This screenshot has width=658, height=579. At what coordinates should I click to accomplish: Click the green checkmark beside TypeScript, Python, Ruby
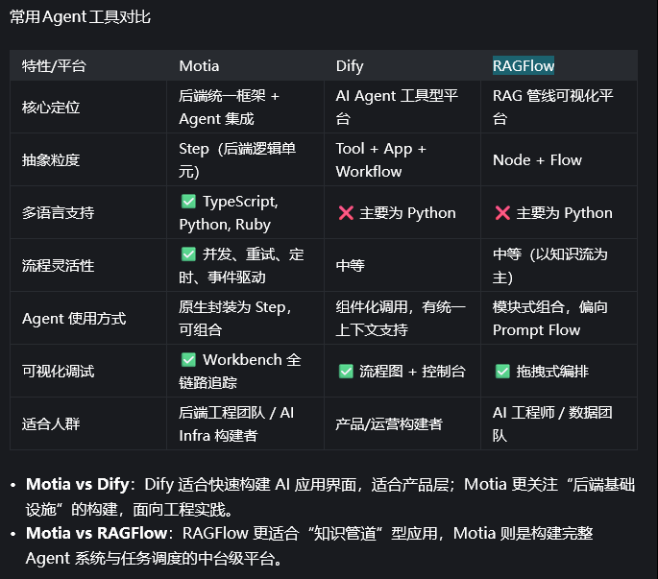188,202
